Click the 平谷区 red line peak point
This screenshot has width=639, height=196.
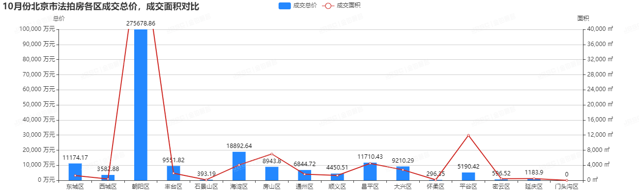468,135
